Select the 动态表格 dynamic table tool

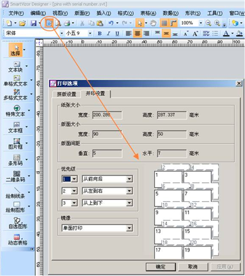pos(18,240)
